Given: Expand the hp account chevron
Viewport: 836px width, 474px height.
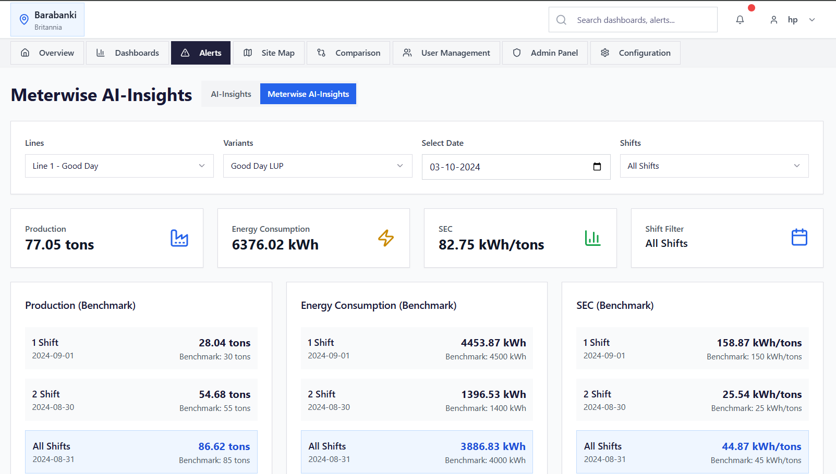Looking at the screenshot, I should pos(812,20).
